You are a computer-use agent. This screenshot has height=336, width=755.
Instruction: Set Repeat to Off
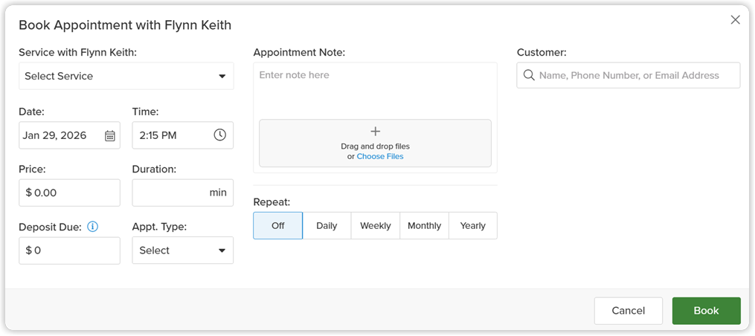click(x=278, y=226)
